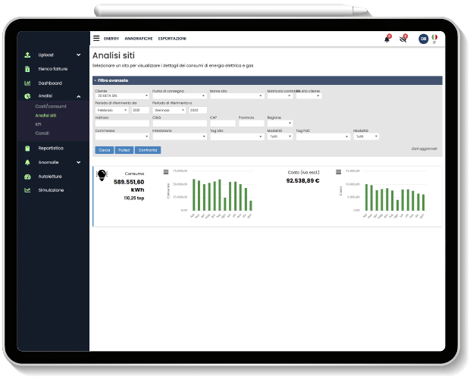
Task: Collapse the Analisi sidebar section
Action: 79,96
